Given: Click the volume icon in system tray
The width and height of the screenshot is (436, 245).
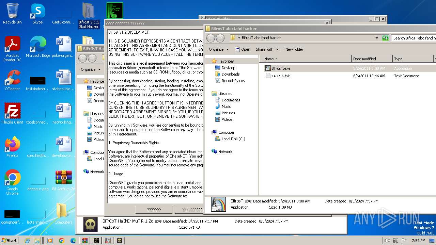Looking at the screenshot, I should (387, 241).
